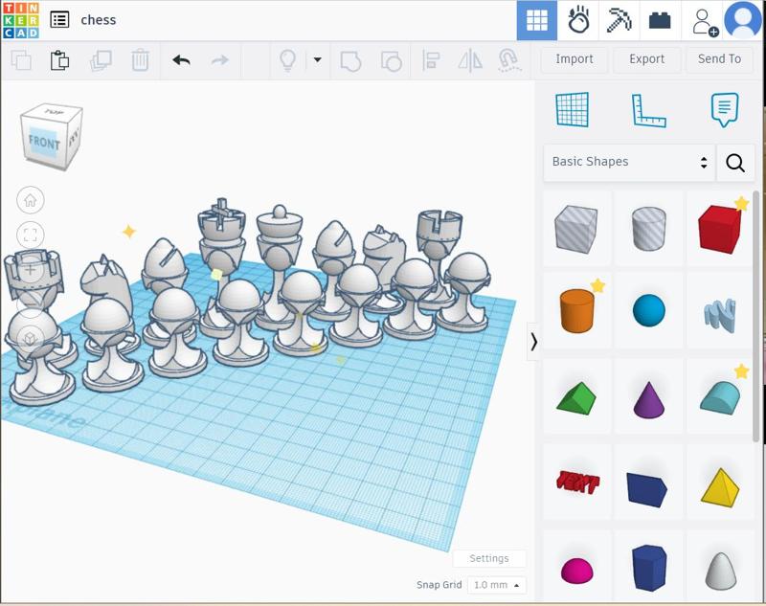Viewport: 766px width, 606px height.
Task: Open the Sim Lab view
Action: [578, 20]
